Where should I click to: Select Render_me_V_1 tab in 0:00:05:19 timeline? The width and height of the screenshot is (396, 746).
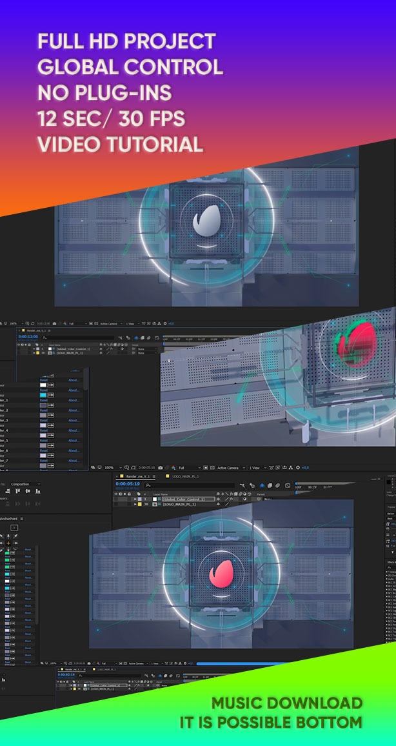tap(137, 476)
